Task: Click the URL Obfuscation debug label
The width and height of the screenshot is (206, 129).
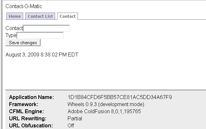Action: (31, 125)
